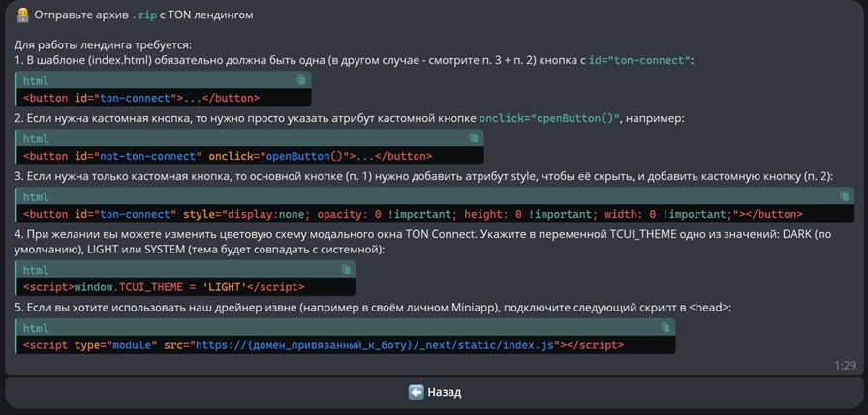
Task: Click the inline .zip code text
Action: (143, 15)
